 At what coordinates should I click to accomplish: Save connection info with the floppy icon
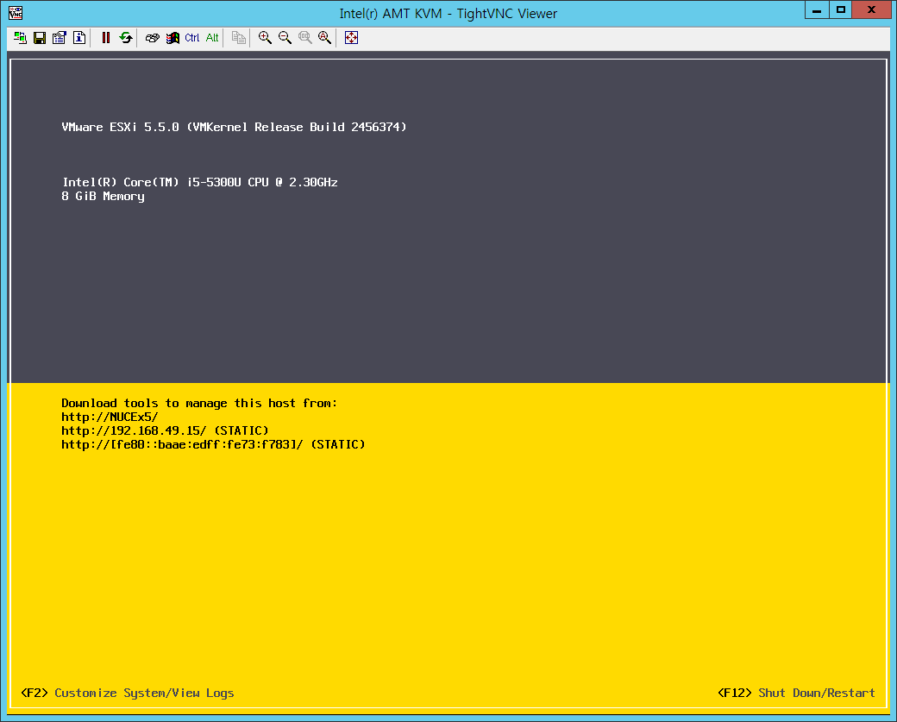(x=40, y=38)
